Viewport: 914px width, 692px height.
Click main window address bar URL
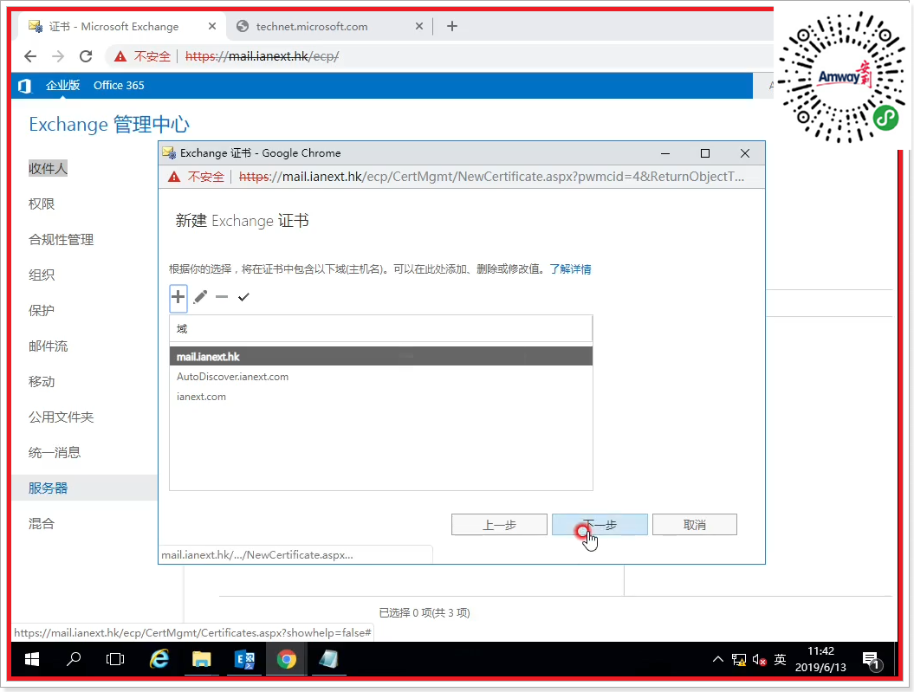[263, 56]
